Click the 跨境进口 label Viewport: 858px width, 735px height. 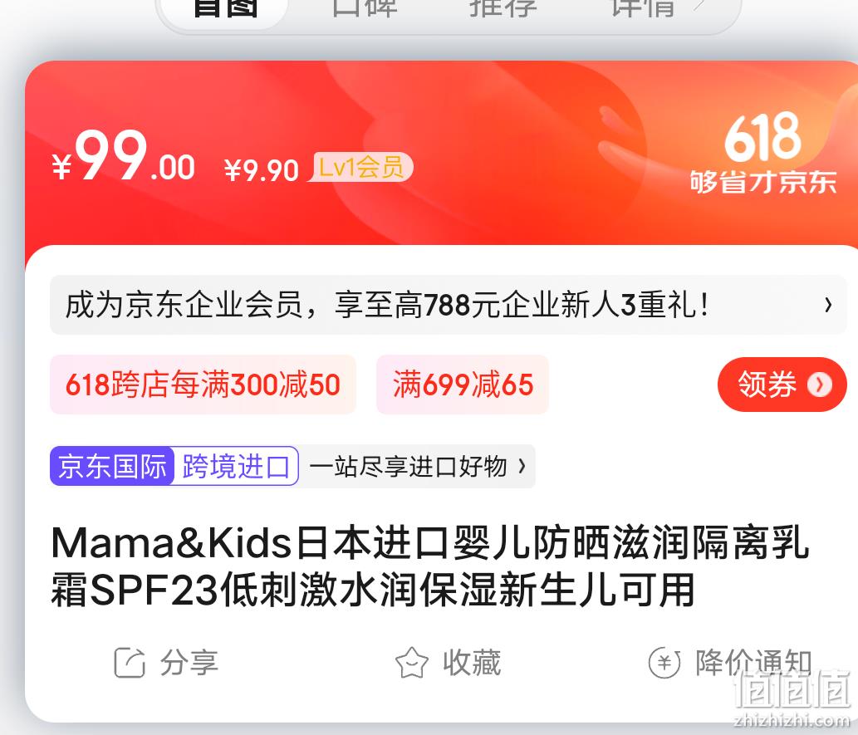click(237, 466)
